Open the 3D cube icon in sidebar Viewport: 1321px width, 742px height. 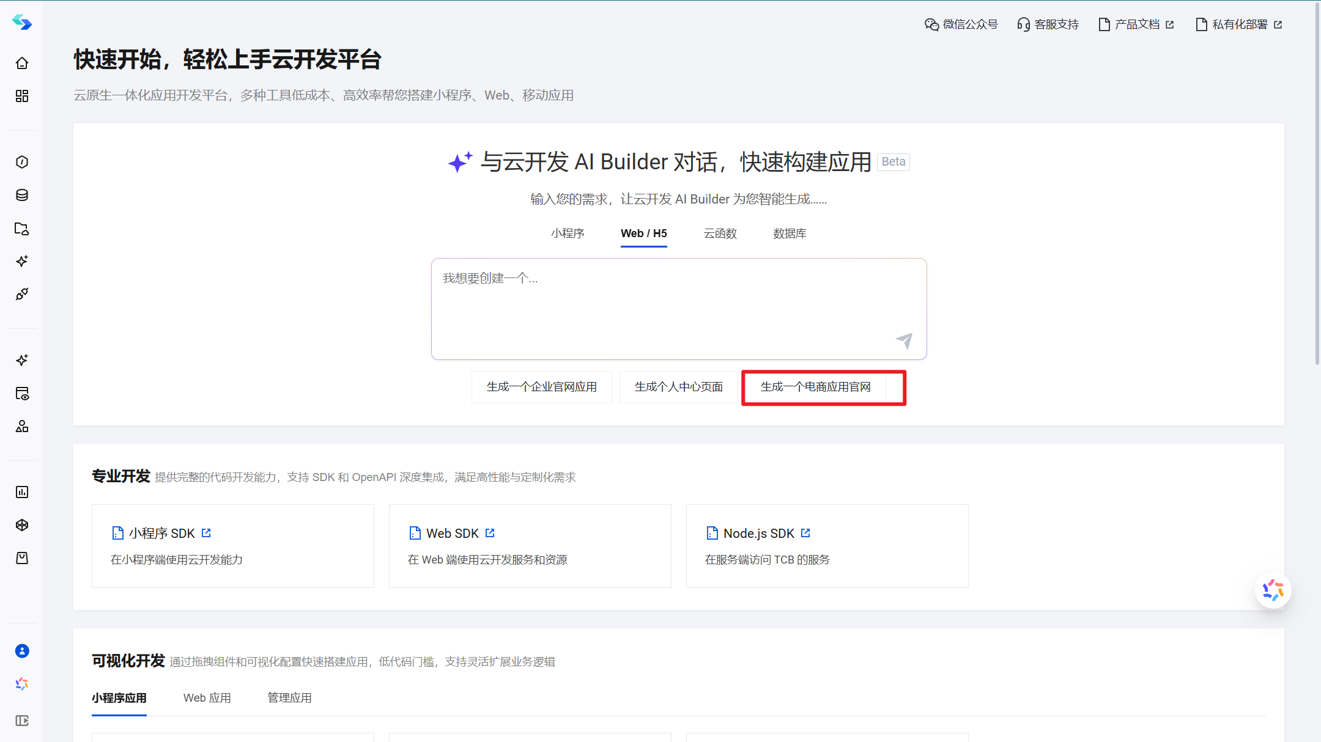coord(22,525)
